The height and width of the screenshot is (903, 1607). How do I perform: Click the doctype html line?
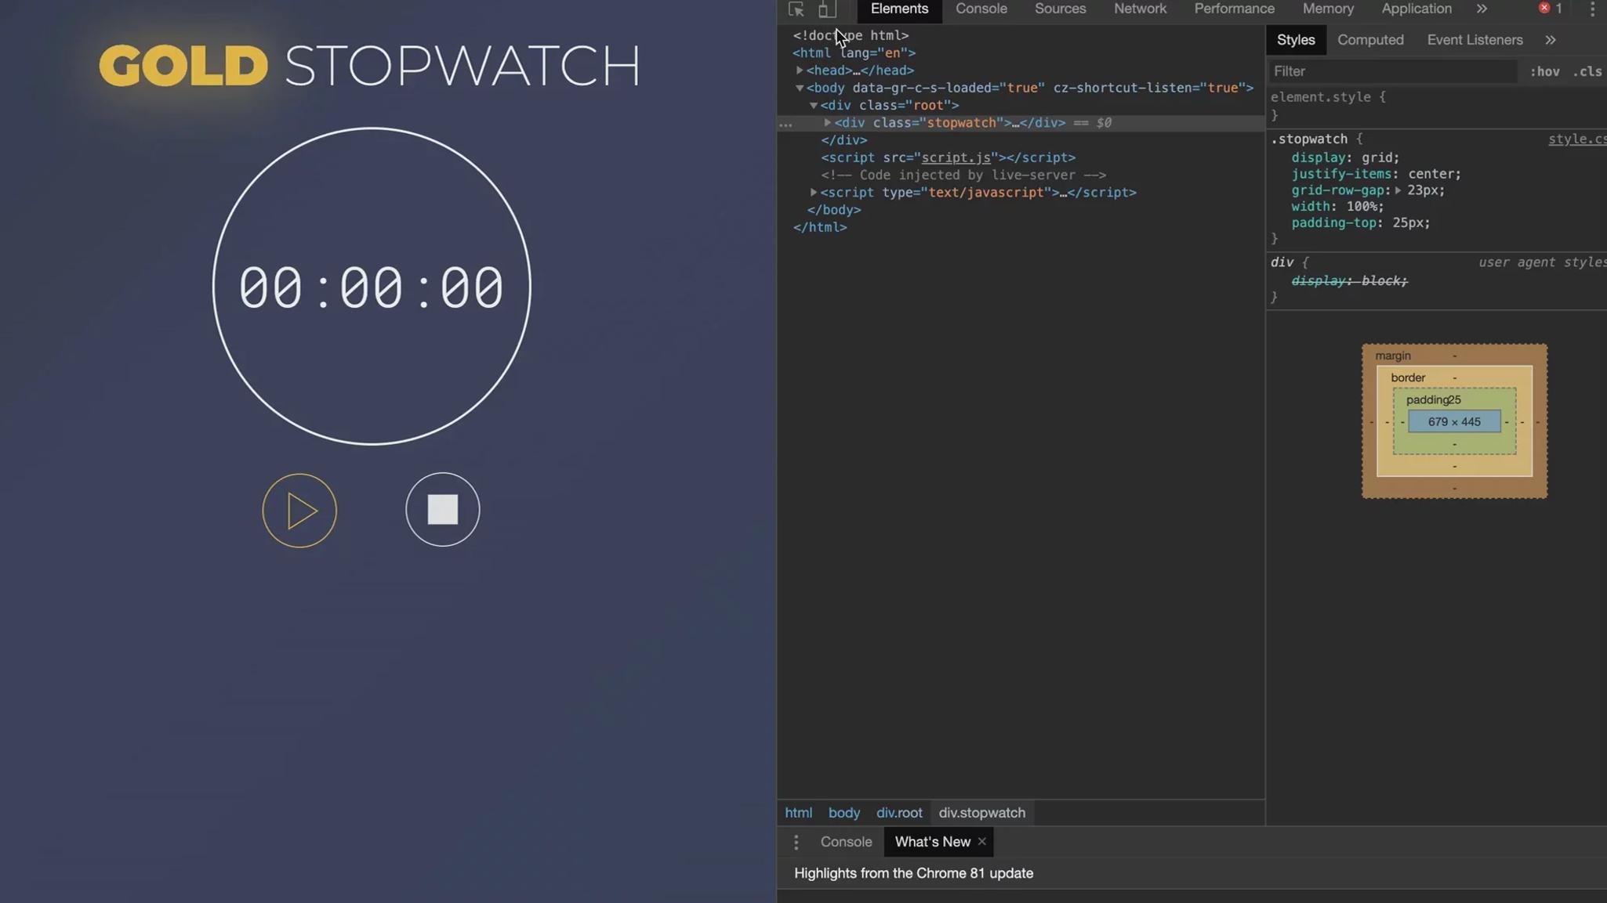pyautogui.click(x=851, y=35)
